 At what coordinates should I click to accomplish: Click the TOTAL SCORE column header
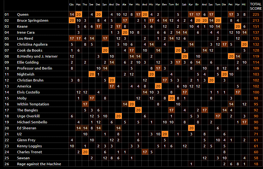(x=256, y=6)
